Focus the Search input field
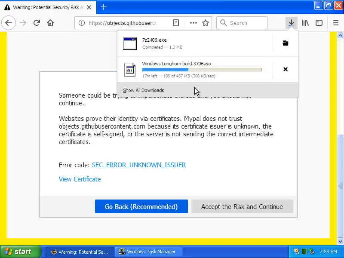Viewport: 344px width, 258px height. coord(242,23)
